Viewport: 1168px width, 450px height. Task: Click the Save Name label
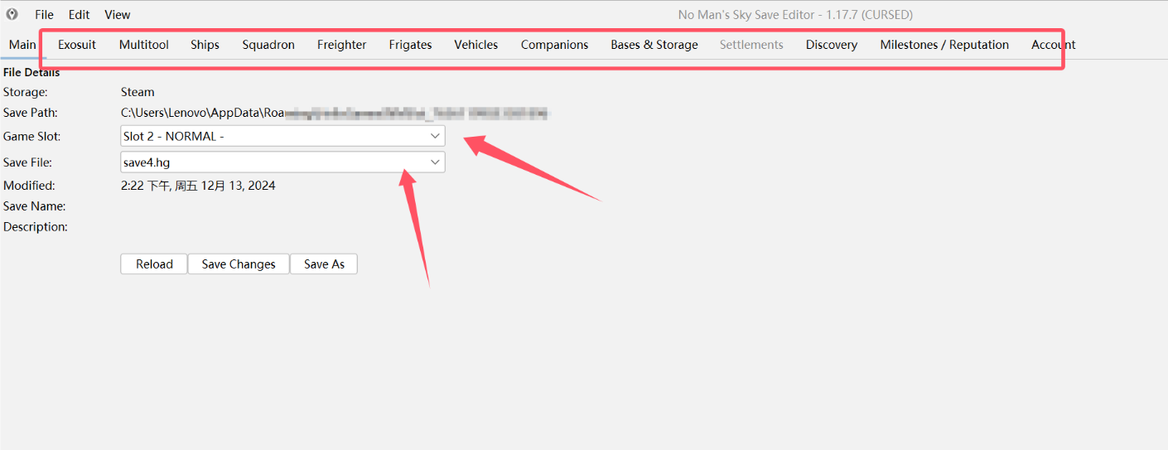[34, 206]
